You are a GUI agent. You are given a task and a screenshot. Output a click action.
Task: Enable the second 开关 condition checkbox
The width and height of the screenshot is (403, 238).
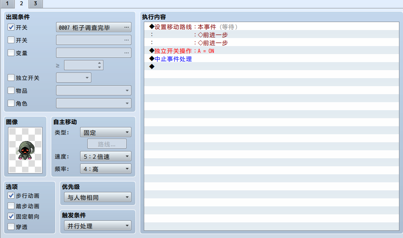pos(11,40)
